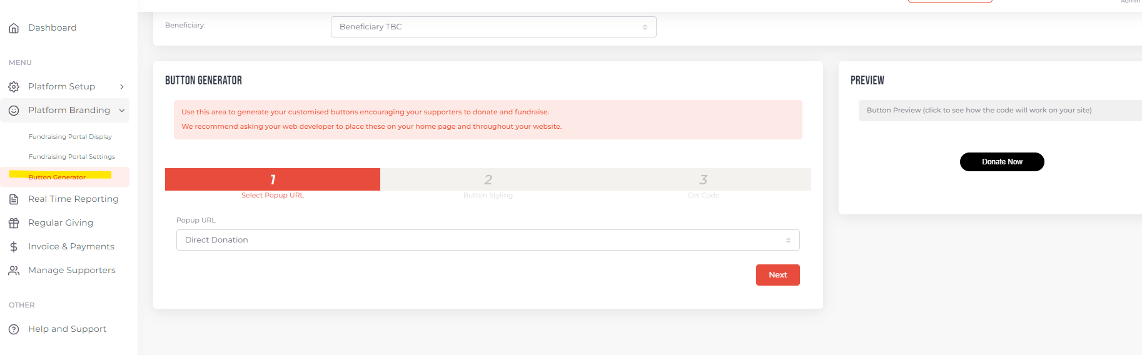Click the Manage Supporters people icon
This screenshot has width=1142, height=355.
point(14,271)
